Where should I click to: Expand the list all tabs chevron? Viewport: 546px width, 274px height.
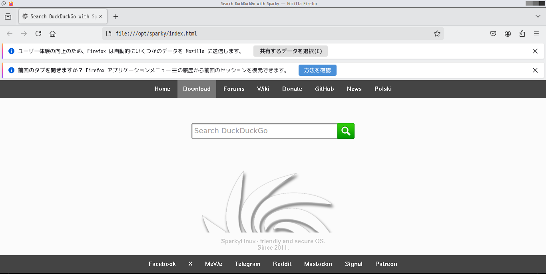click(x=538, y=16)
